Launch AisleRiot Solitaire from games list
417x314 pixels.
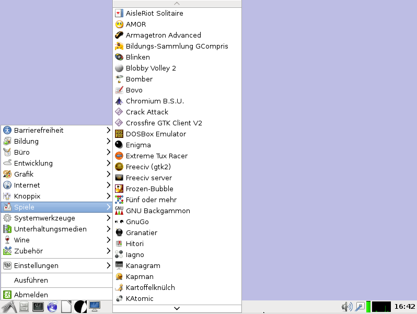pyautogui.click(x=154, y=13)
